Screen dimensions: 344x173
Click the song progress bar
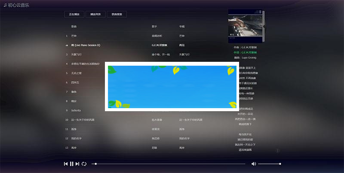pyautogui.click(x=168, y=164)
